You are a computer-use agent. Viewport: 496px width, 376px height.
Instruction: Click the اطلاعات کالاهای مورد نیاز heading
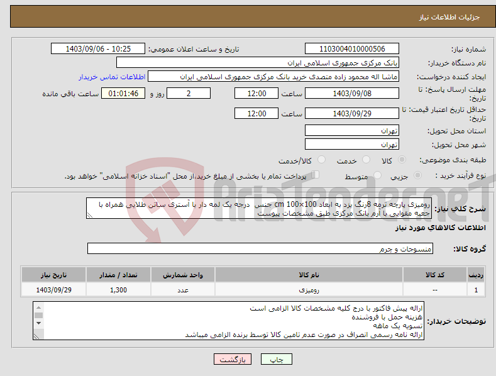coord(440,228)
